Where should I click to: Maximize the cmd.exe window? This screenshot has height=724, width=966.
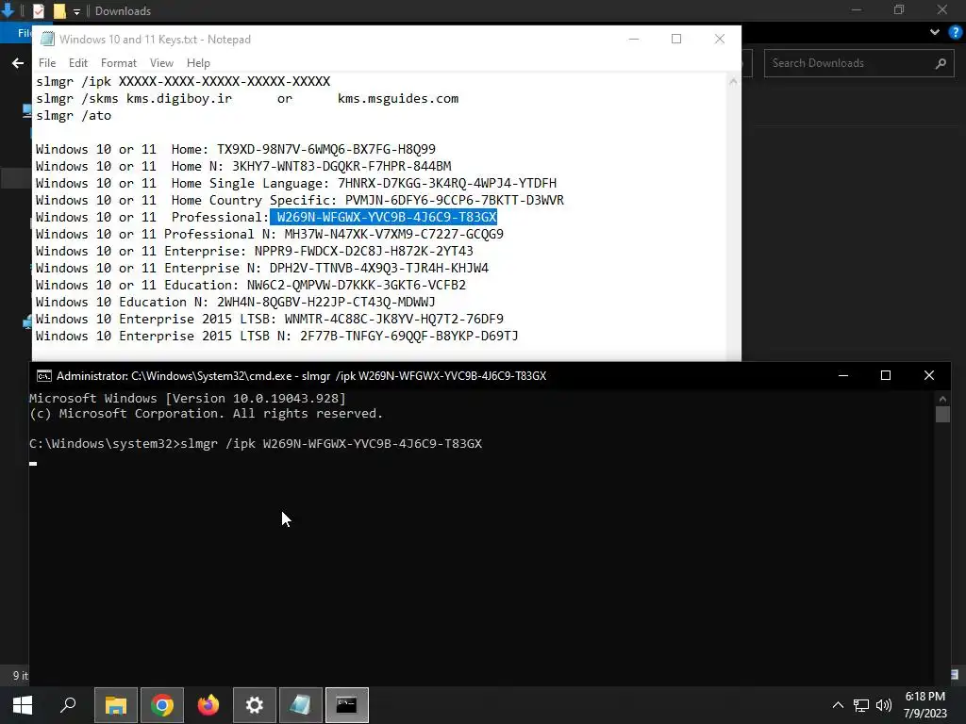pos(886,375)
